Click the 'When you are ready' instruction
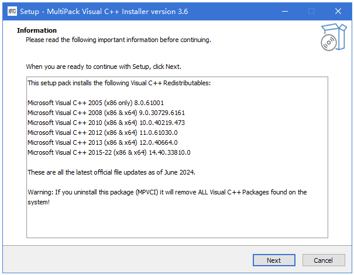 pos(108,67)
